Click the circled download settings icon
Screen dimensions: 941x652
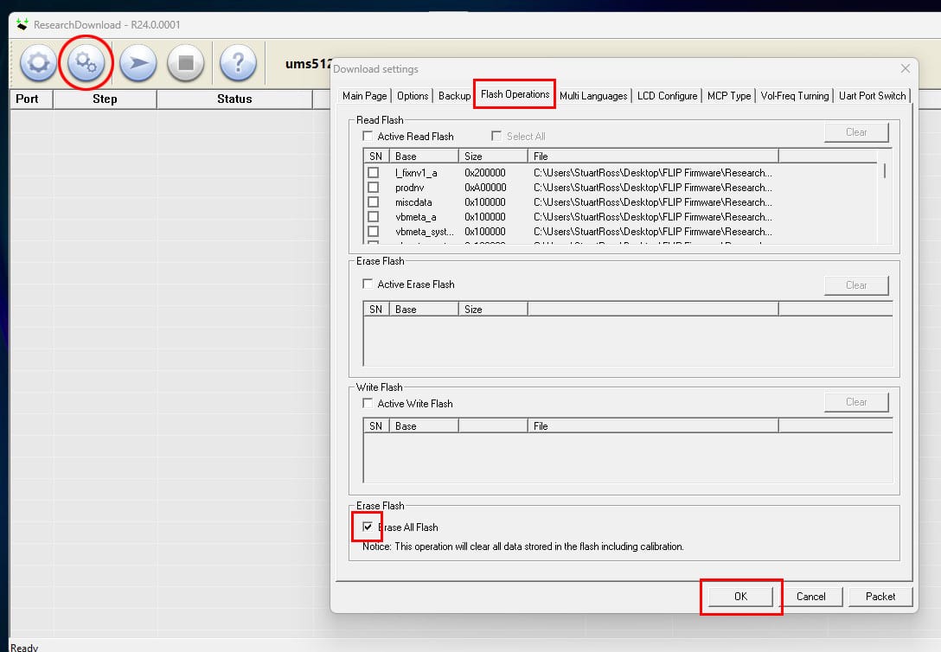(86, 62)
